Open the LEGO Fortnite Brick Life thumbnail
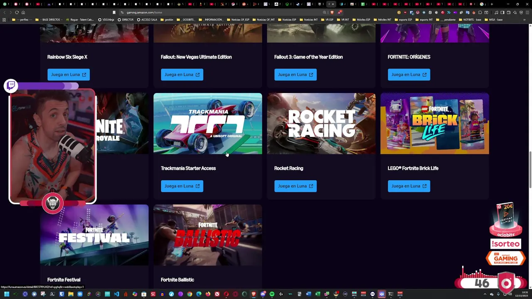Viewport: 532px width, 299px height. tap(435, 123)
